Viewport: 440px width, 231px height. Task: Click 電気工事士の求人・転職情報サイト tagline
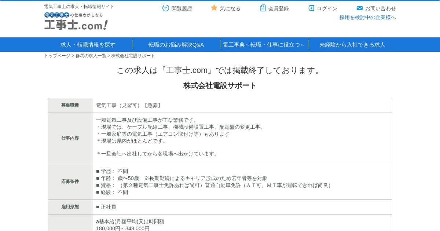(x=79, y=7)
